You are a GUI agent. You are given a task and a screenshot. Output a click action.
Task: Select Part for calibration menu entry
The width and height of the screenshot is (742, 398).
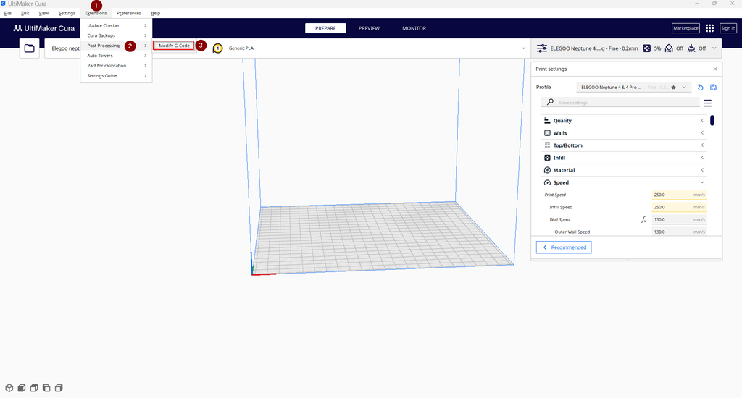(x=116, y=66)
